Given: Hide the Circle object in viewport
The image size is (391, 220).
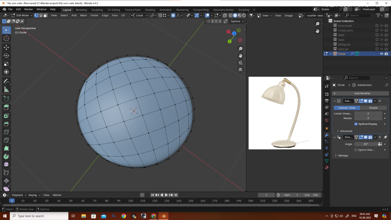Looking at the screenshot, I should tap(382, 54).
